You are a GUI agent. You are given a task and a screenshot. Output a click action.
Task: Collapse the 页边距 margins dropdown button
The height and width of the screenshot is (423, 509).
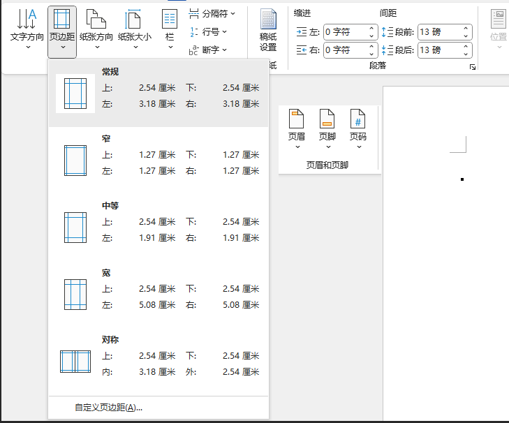pos(62,31)
